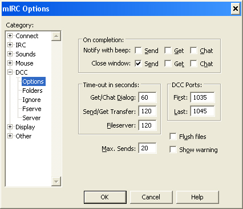Image resolution: width=243 pixels, height=209 pixels.
Task: Click the Send/Get Transfer timeout field
Action: (x=148, y=111)
